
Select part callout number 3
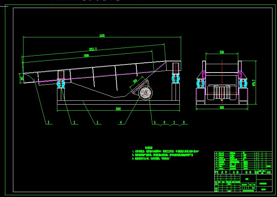pos(97,122)
